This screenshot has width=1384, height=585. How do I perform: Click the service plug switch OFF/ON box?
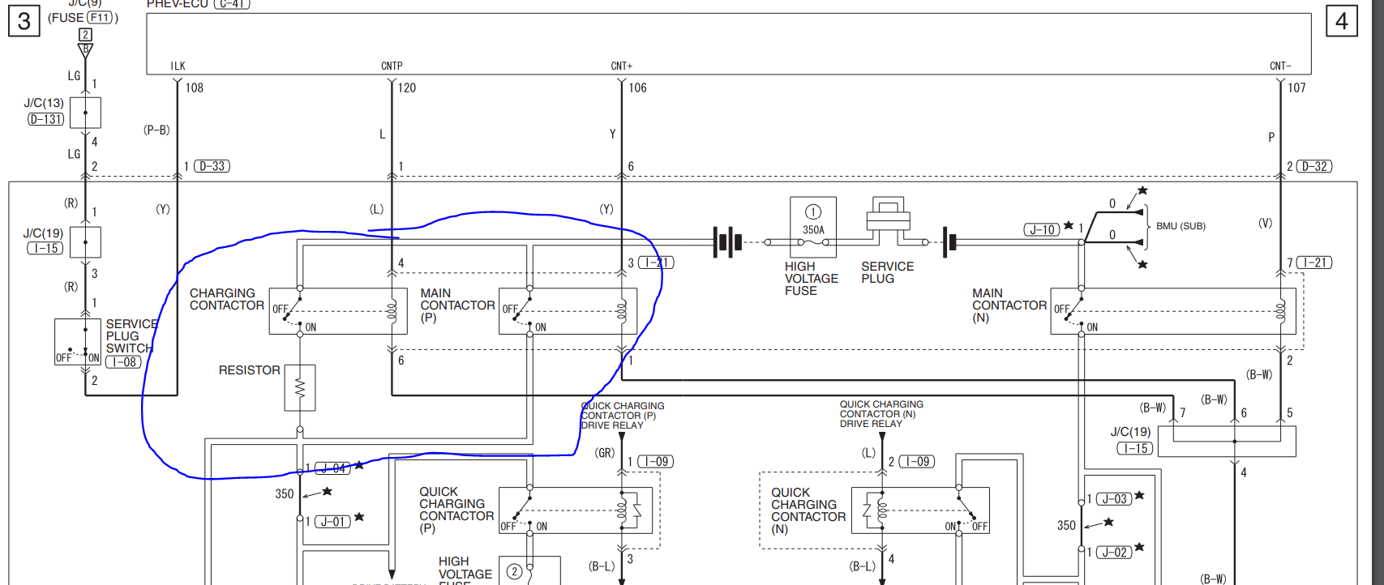click(x=78, y=342)
